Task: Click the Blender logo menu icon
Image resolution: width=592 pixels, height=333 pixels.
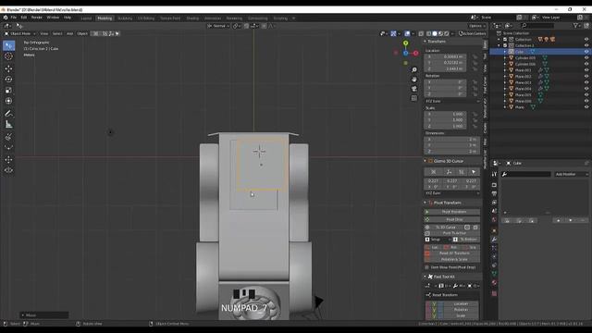Action: pos(6,18)
